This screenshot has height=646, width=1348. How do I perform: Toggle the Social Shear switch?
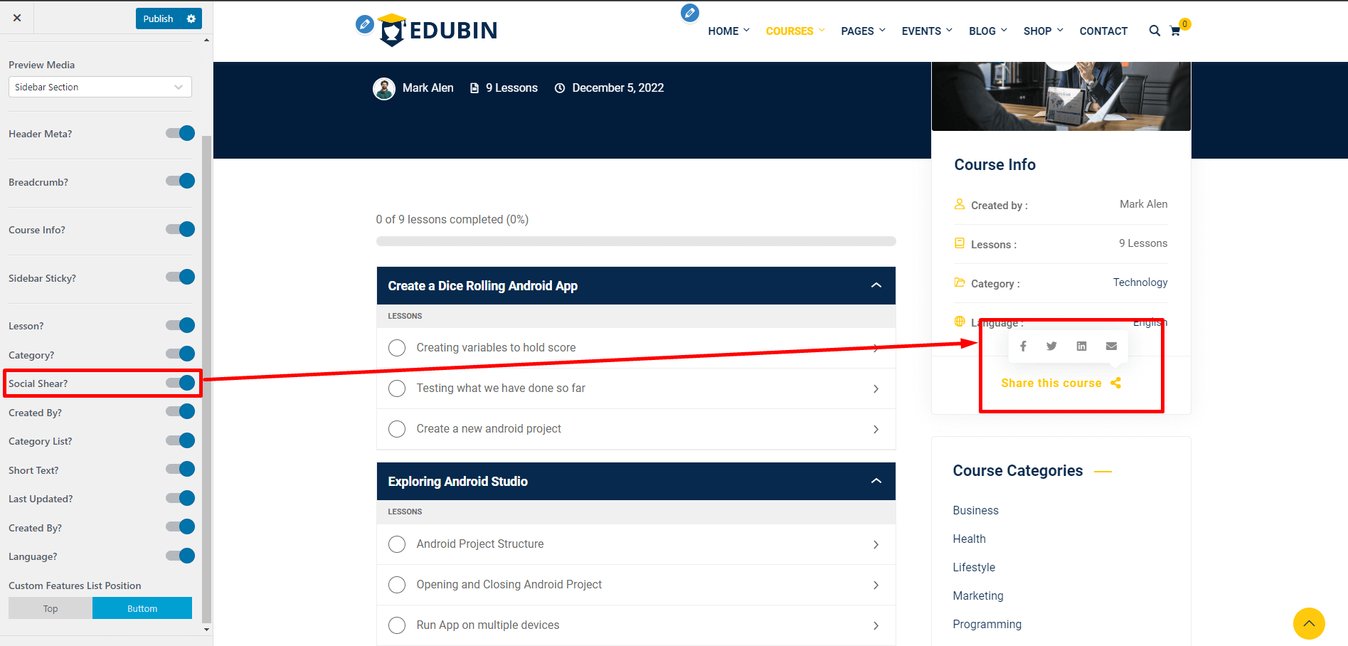click(181, 383)
